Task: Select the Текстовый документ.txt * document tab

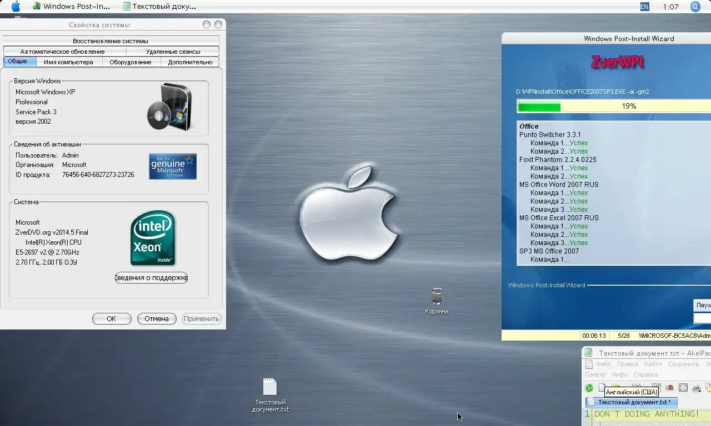Action: (632, 402)
